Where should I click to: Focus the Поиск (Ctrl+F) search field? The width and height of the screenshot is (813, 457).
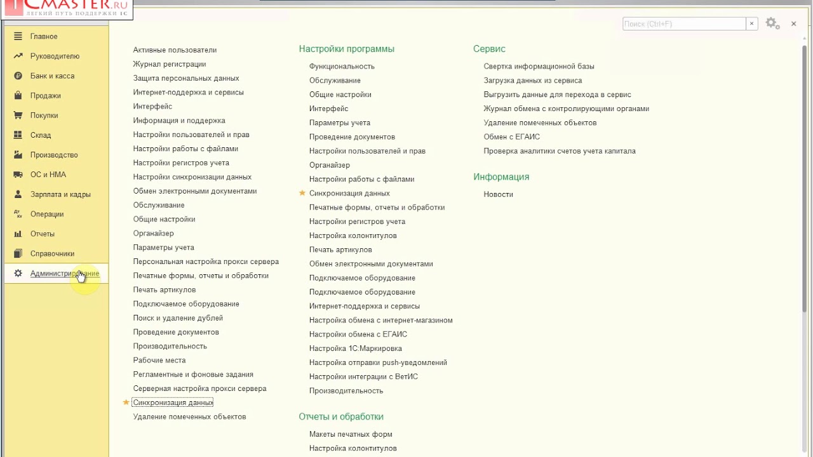[x=684, y=23]
